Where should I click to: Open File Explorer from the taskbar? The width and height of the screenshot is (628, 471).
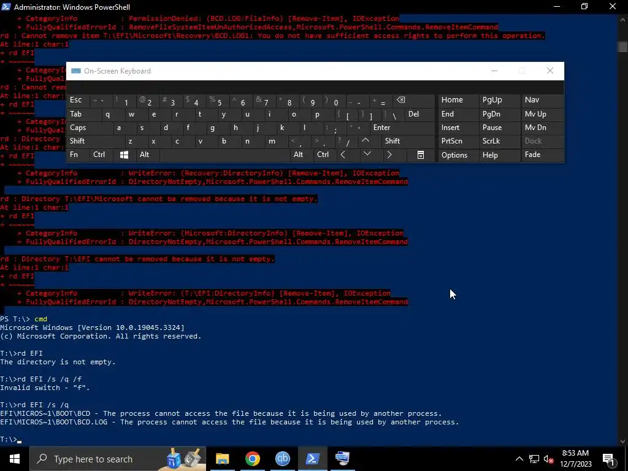222,459
